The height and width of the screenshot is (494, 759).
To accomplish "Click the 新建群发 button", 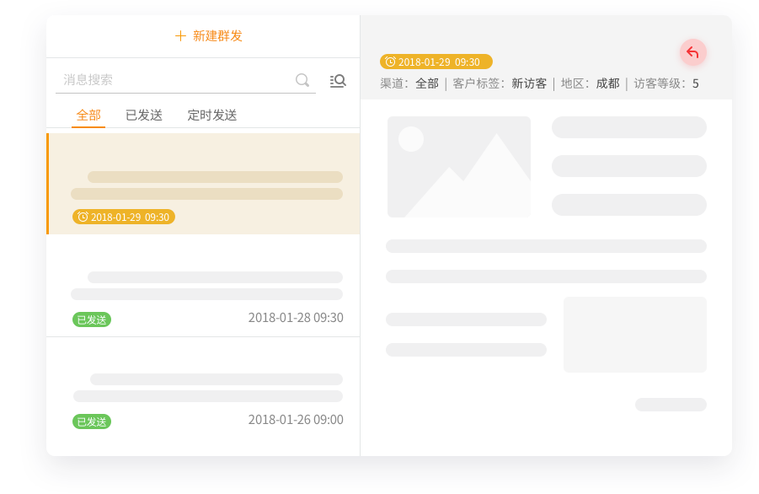I will point(208,36).
